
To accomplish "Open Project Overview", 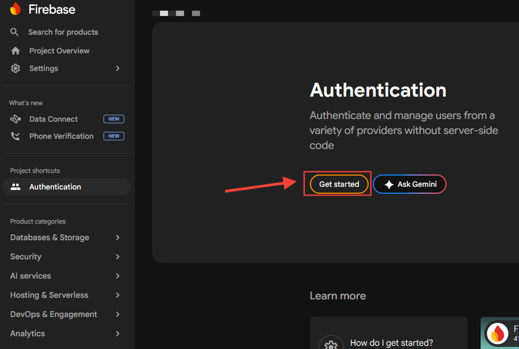I will coord(59,51).
